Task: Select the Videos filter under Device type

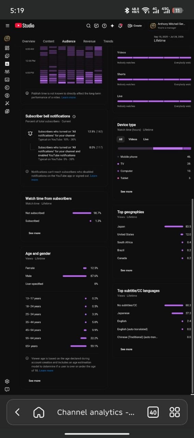Action: pyautogui.click(x=133, y=139)
